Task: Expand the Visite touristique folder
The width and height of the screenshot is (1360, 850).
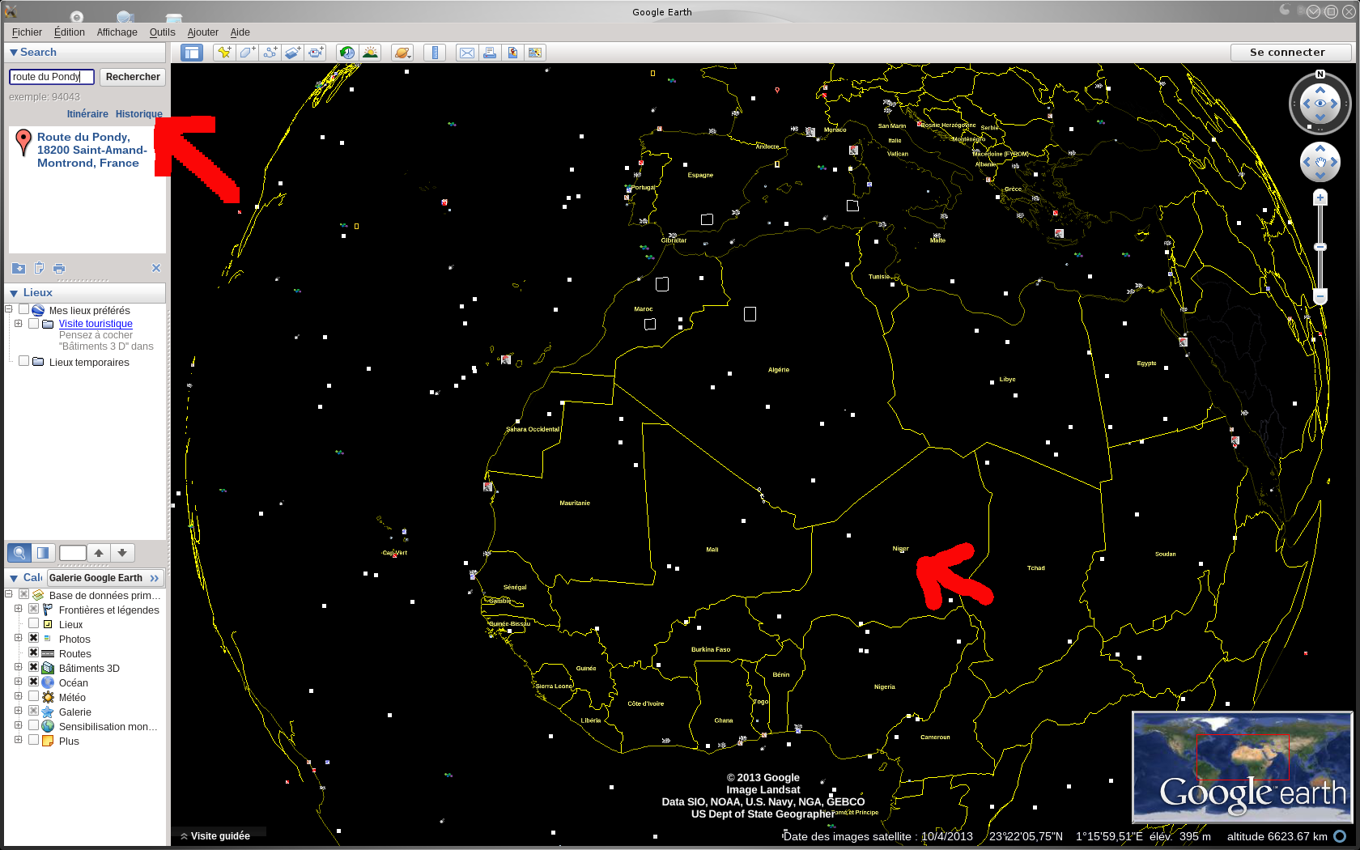Action: [18, 323]
